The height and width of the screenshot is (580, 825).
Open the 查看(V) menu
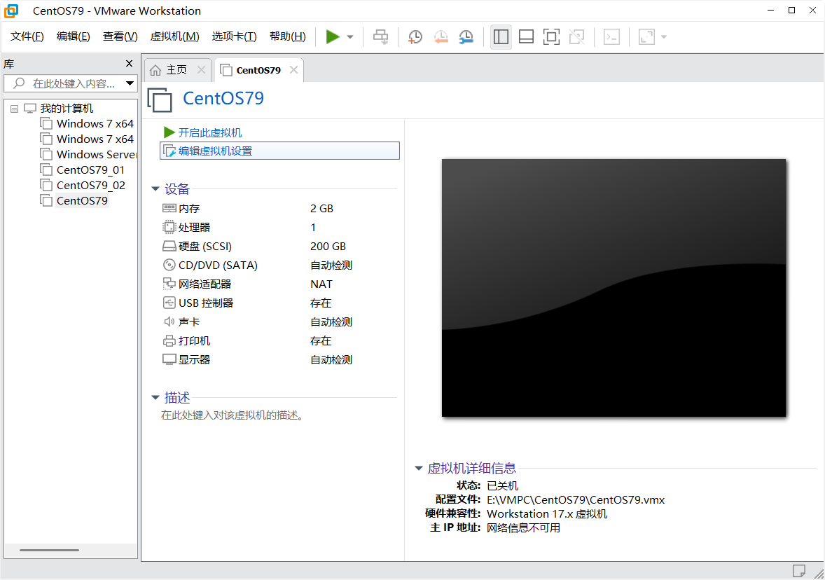[120, 36]
